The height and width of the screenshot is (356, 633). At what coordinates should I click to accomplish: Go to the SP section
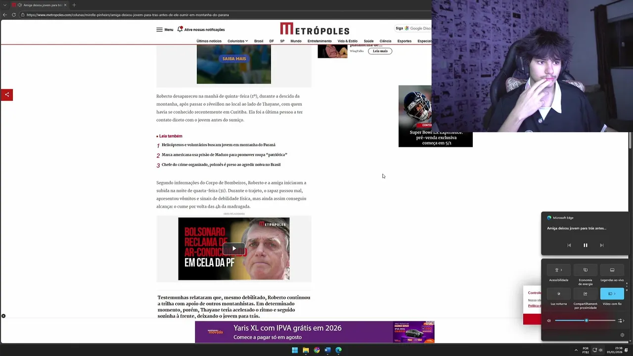pyautogui.click(x=282, y=41)
